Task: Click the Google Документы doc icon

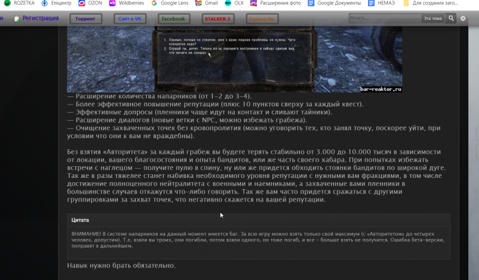Action: pos(311,3)
